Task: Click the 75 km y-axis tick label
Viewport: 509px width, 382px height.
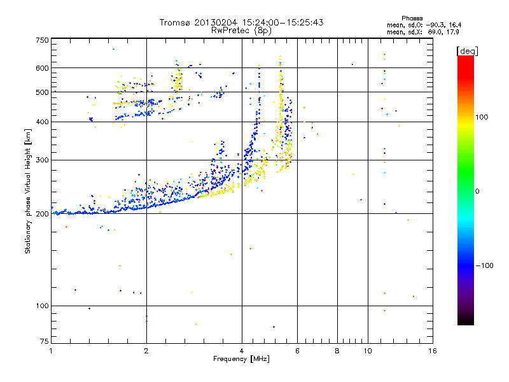Action: [x=45, y=341]
